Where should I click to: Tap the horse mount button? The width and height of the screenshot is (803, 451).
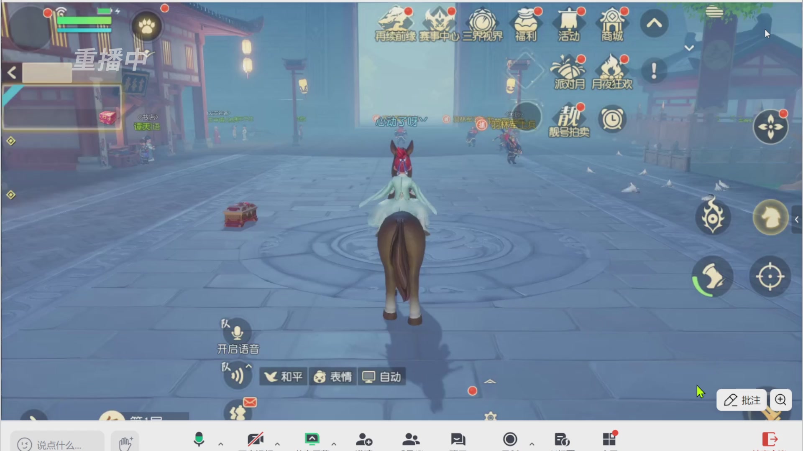point(770,217)
